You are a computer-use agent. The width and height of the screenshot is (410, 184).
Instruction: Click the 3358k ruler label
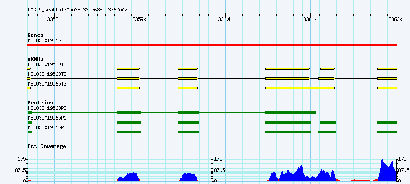point(54,19)
